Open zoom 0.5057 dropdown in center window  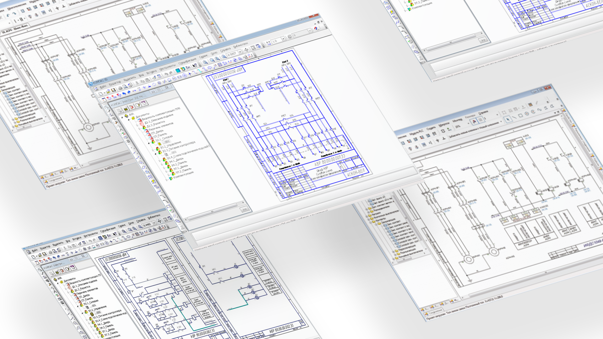coord(240,52)
